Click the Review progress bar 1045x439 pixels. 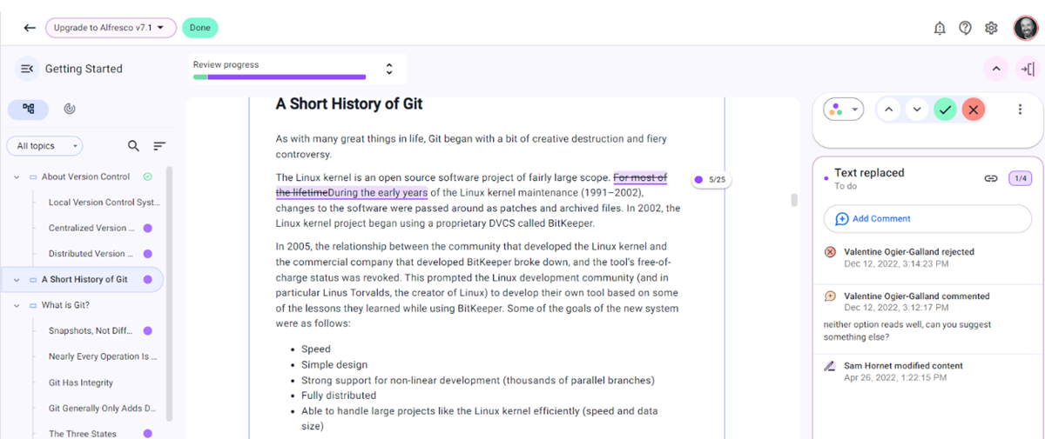pos(280,76)
